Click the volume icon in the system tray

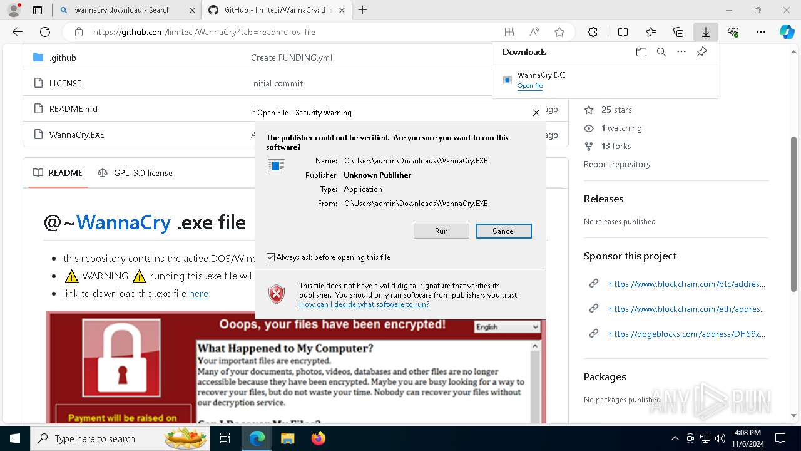pos(720,438)
